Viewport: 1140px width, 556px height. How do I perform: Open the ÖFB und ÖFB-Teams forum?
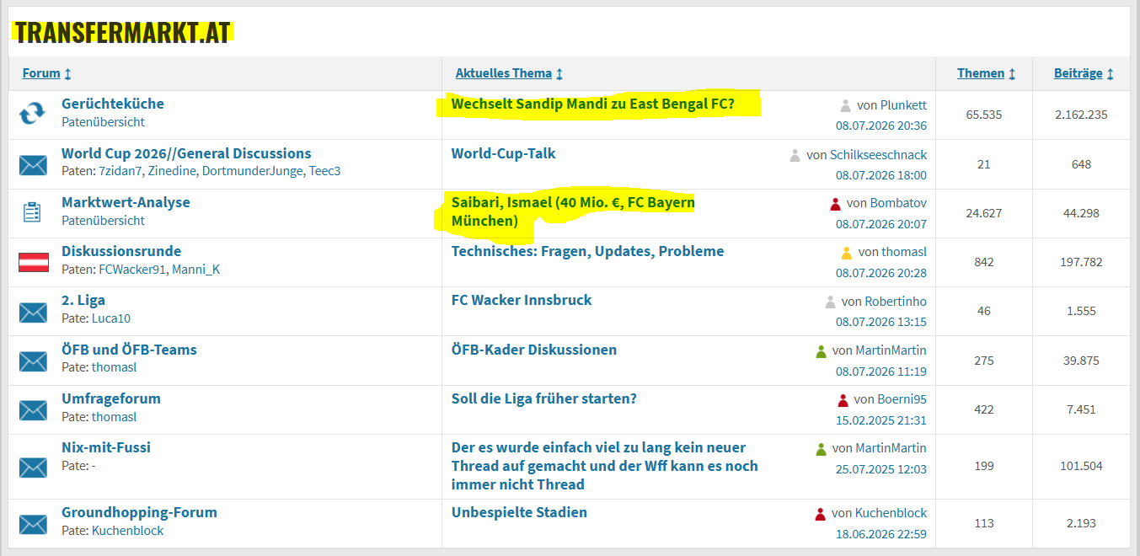pyautogui.click(x=129, y=350)
